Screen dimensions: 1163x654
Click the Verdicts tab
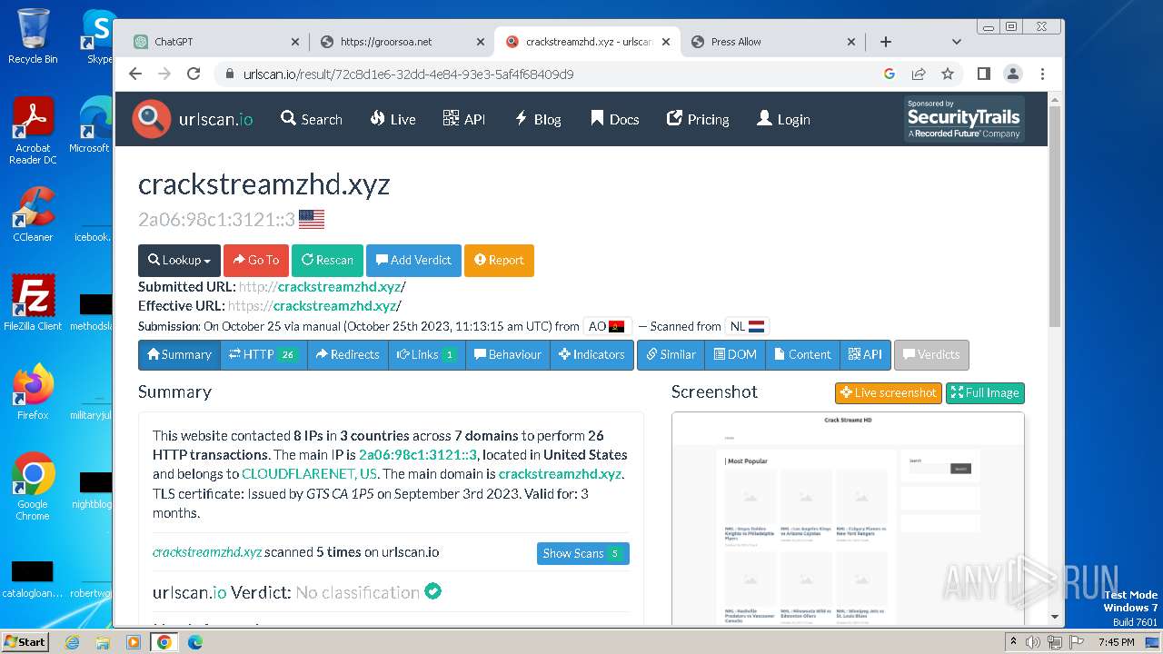[x=931, y=355]
